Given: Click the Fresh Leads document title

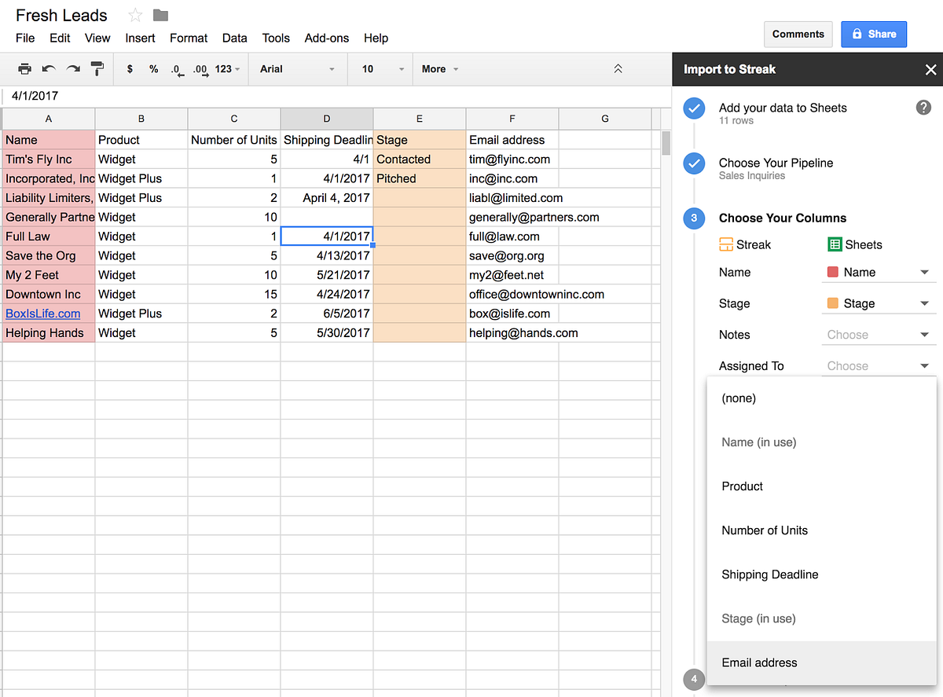Looking at the screenshot, I should [x=61, y=15].
